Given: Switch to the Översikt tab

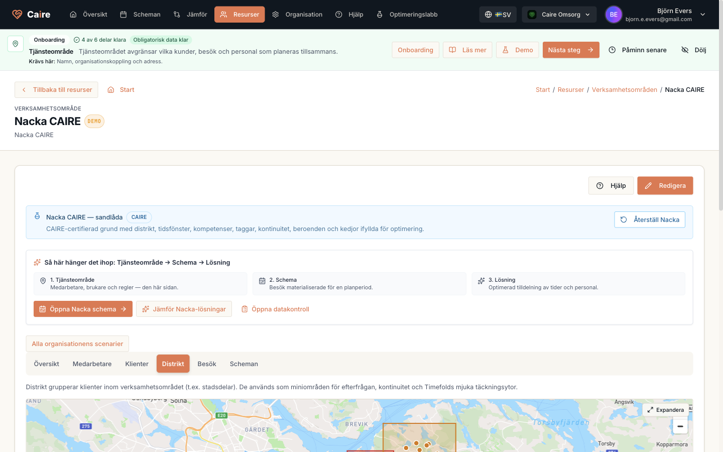Looking at the screenshot, I should coord(47,364).
